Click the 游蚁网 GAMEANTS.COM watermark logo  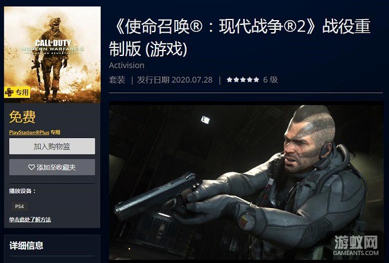click(356, 245)
